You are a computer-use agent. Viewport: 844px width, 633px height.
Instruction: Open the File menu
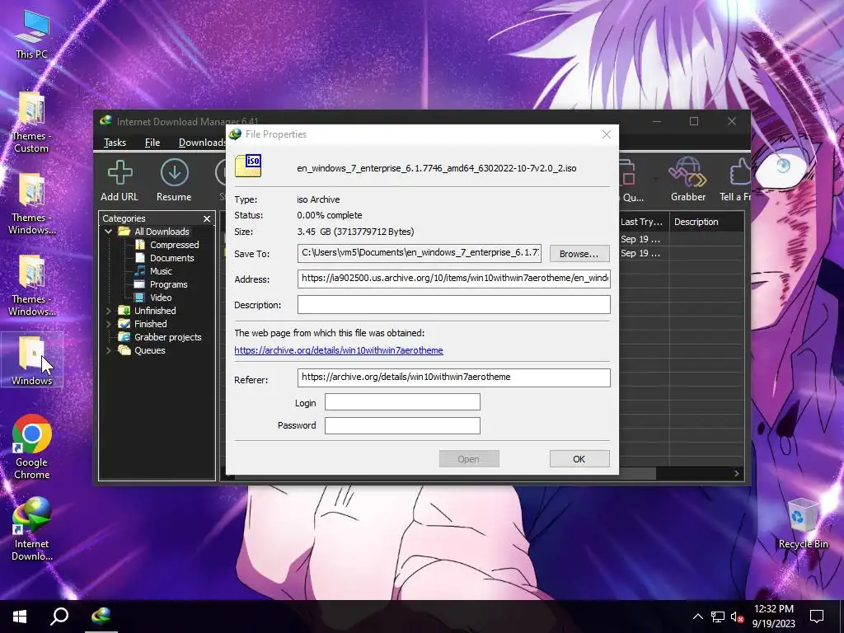(152, 142)
